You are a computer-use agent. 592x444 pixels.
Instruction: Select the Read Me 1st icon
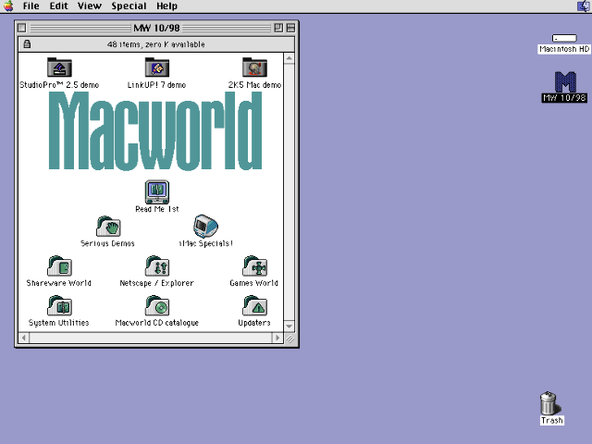pos(157,191)
